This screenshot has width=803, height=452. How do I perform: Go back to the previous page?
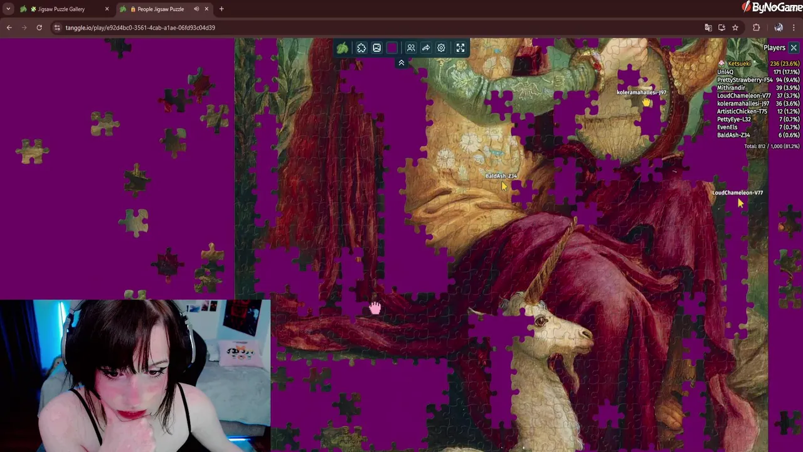pos(9,28)
